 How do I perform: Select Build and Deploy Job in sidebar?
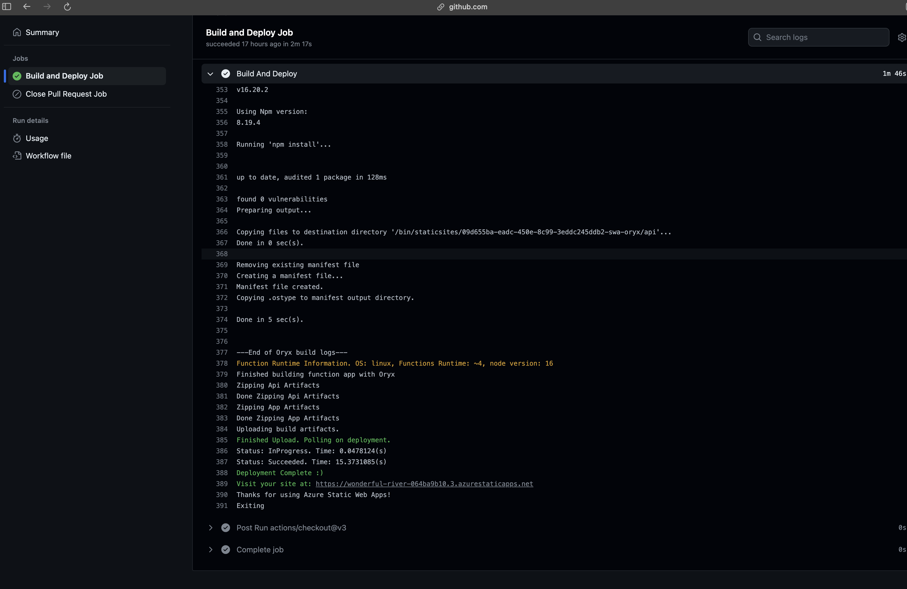[64, 76]
